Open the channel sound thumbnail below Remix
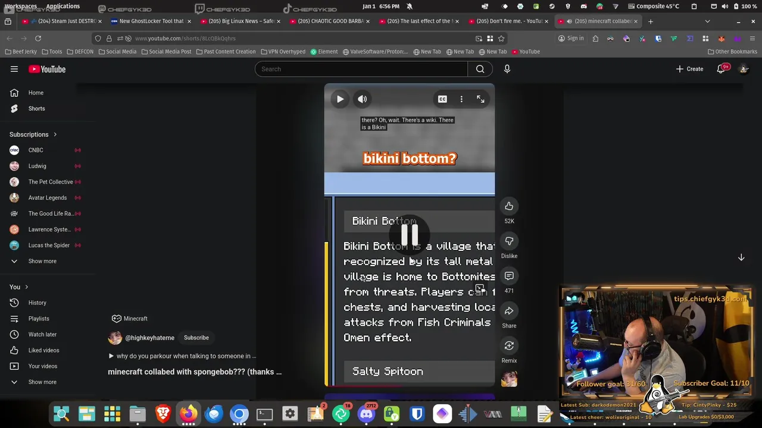 (x=509, y=379)
